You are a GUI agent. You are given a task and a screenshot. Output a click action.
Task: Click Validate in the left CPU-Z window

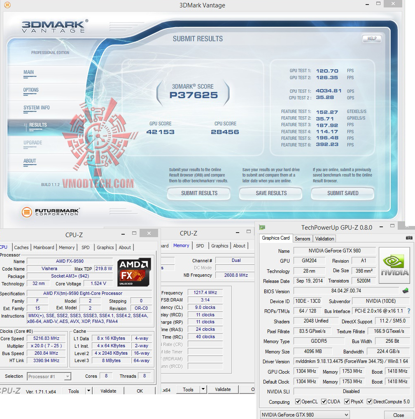click(x=108, y=391)
